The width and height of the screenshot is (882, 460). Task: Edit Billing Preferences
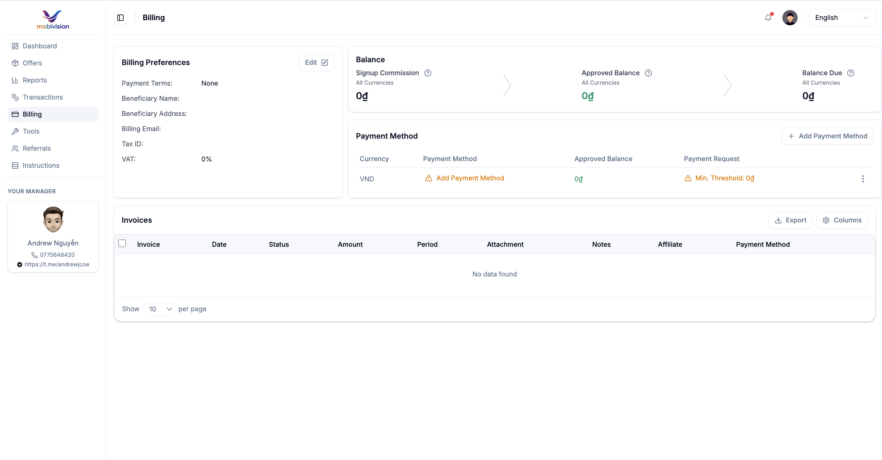click(x=316, y=62)
